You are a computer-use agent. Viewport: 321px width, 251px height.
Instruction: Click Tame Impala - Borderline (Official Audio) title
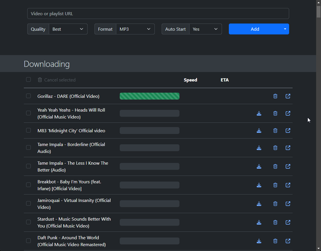tap(71, 148)
